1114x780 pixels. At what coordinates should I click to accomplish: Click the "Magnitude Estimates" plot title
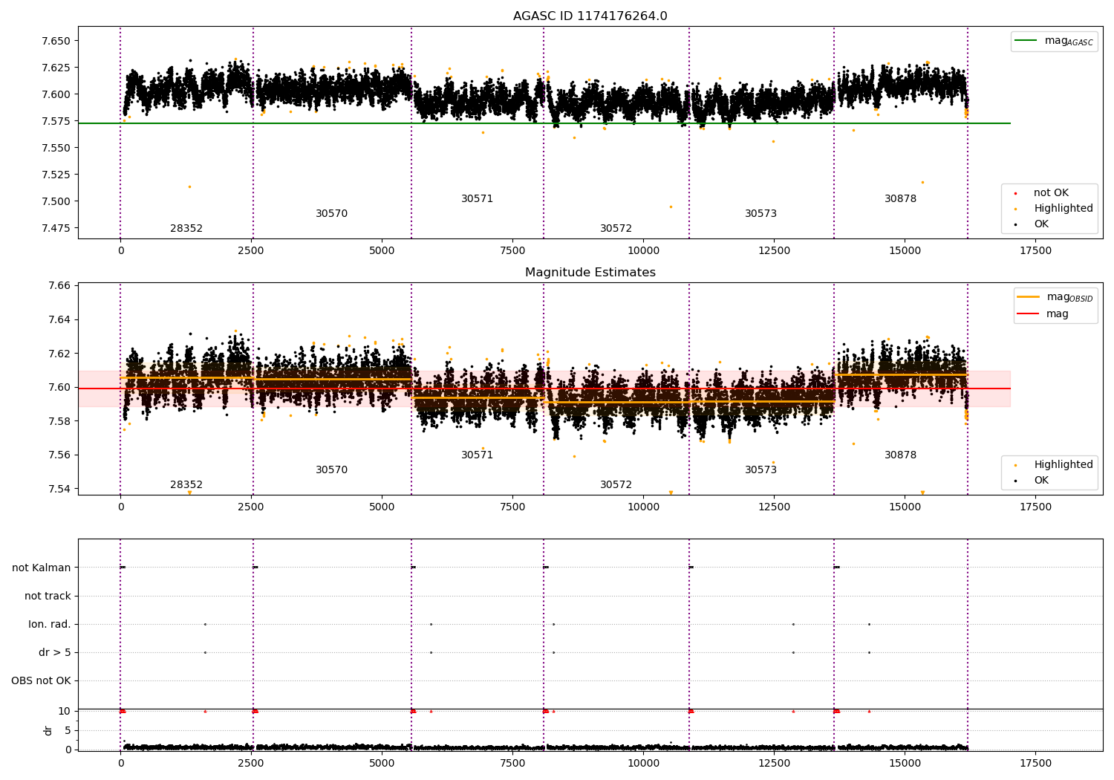(590, 273)
